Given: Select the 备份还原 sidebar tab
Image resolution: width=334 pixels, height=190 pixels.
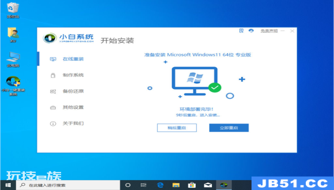Looking at the screenshot, I should point(73,91).
